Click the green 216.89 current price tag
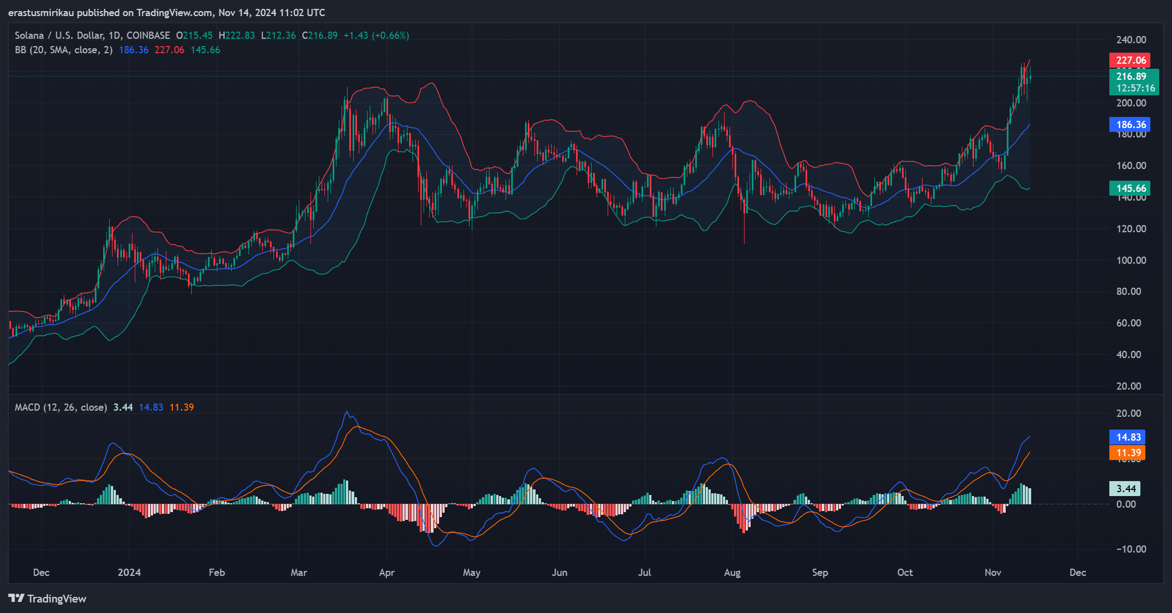 point(1134,82)
